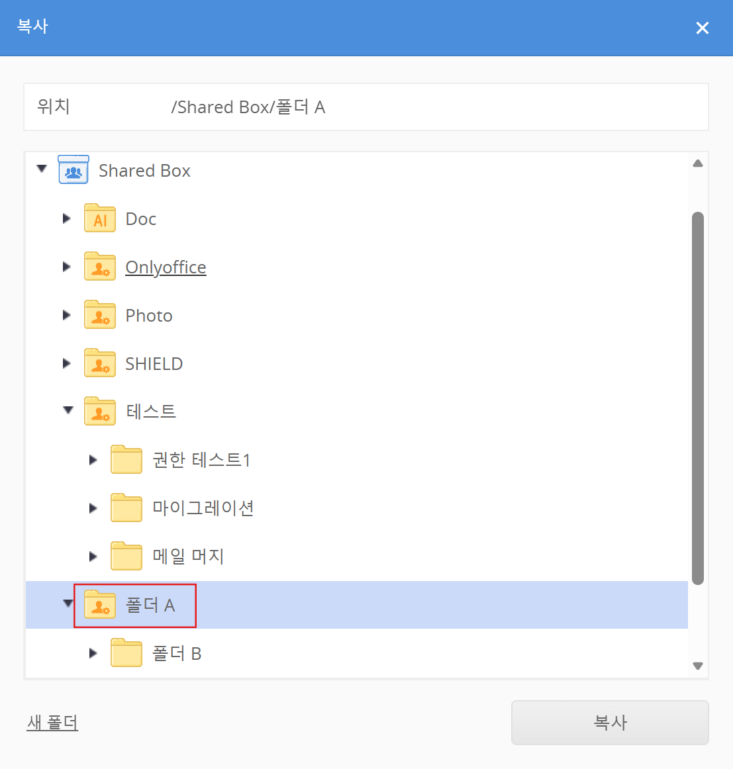Click the Shared Box root icon
Screen dimensions: 733x769
click(73, 170)
